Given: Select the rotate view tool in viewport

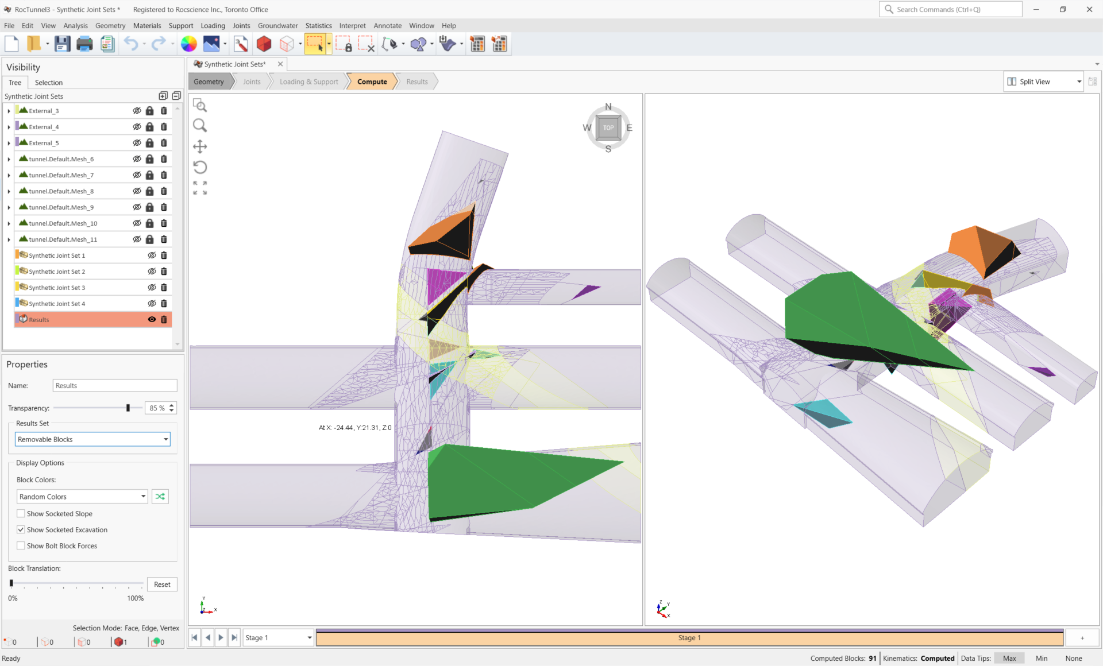Looking at the screenshot, I should coord(199,167).
